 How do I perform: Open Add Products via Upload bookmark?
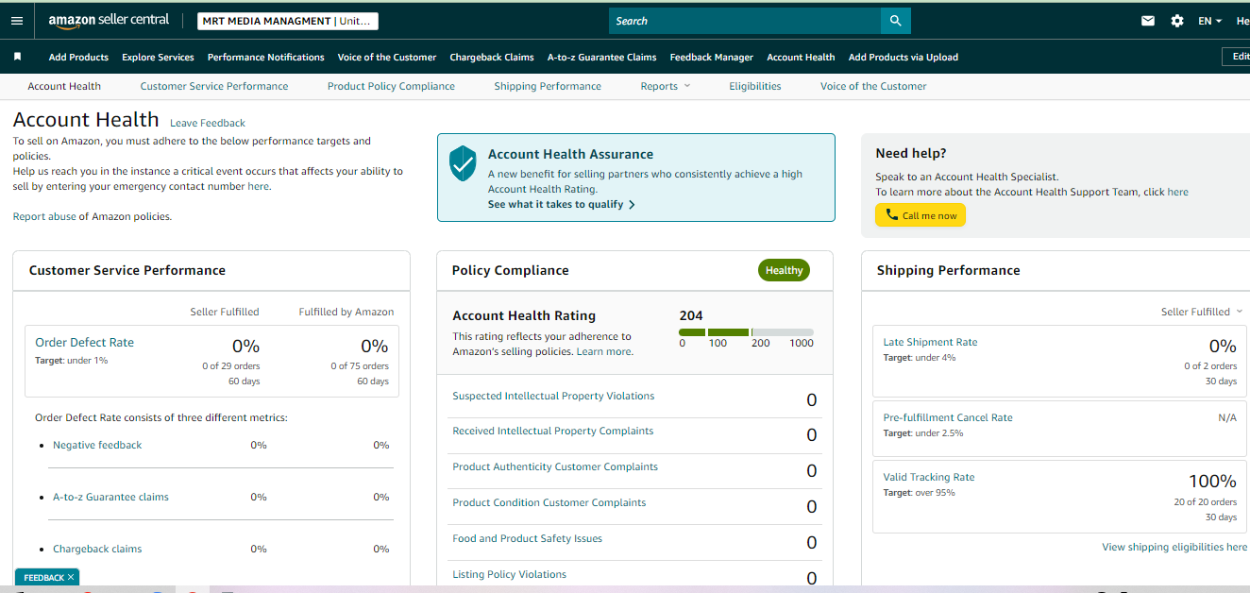[904, 57]
